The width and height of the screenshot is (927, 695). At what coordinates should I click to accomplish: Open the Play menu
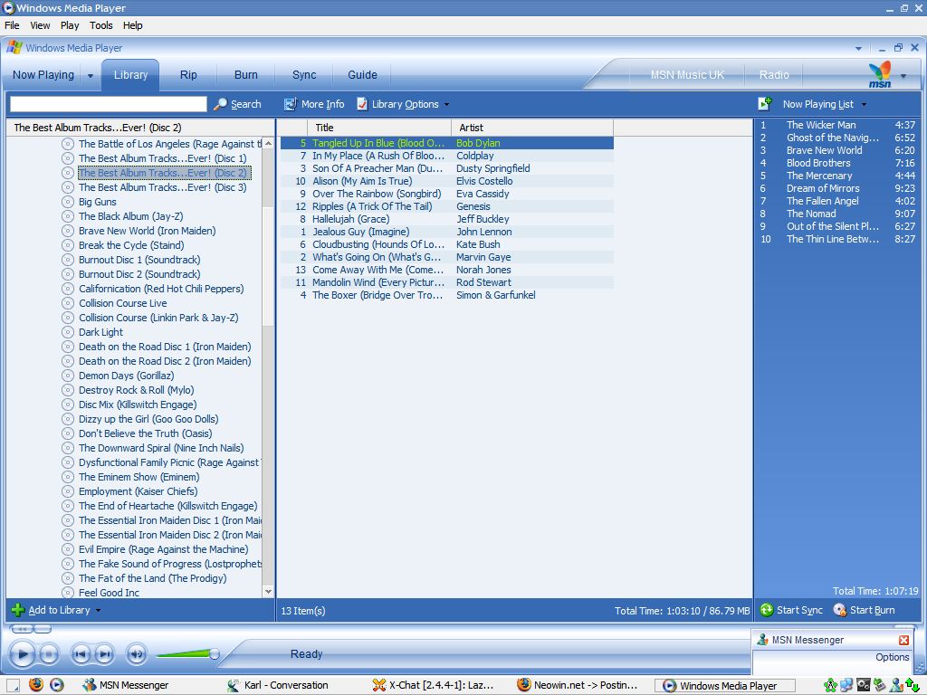pyautogui.click(x=70, y=25)
